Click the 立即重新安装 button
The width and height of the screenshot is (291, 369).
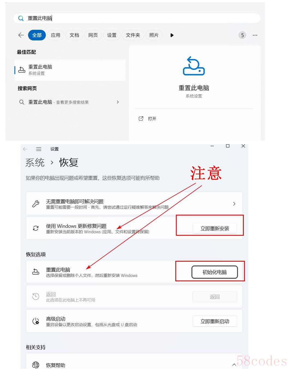click(215, 229)
